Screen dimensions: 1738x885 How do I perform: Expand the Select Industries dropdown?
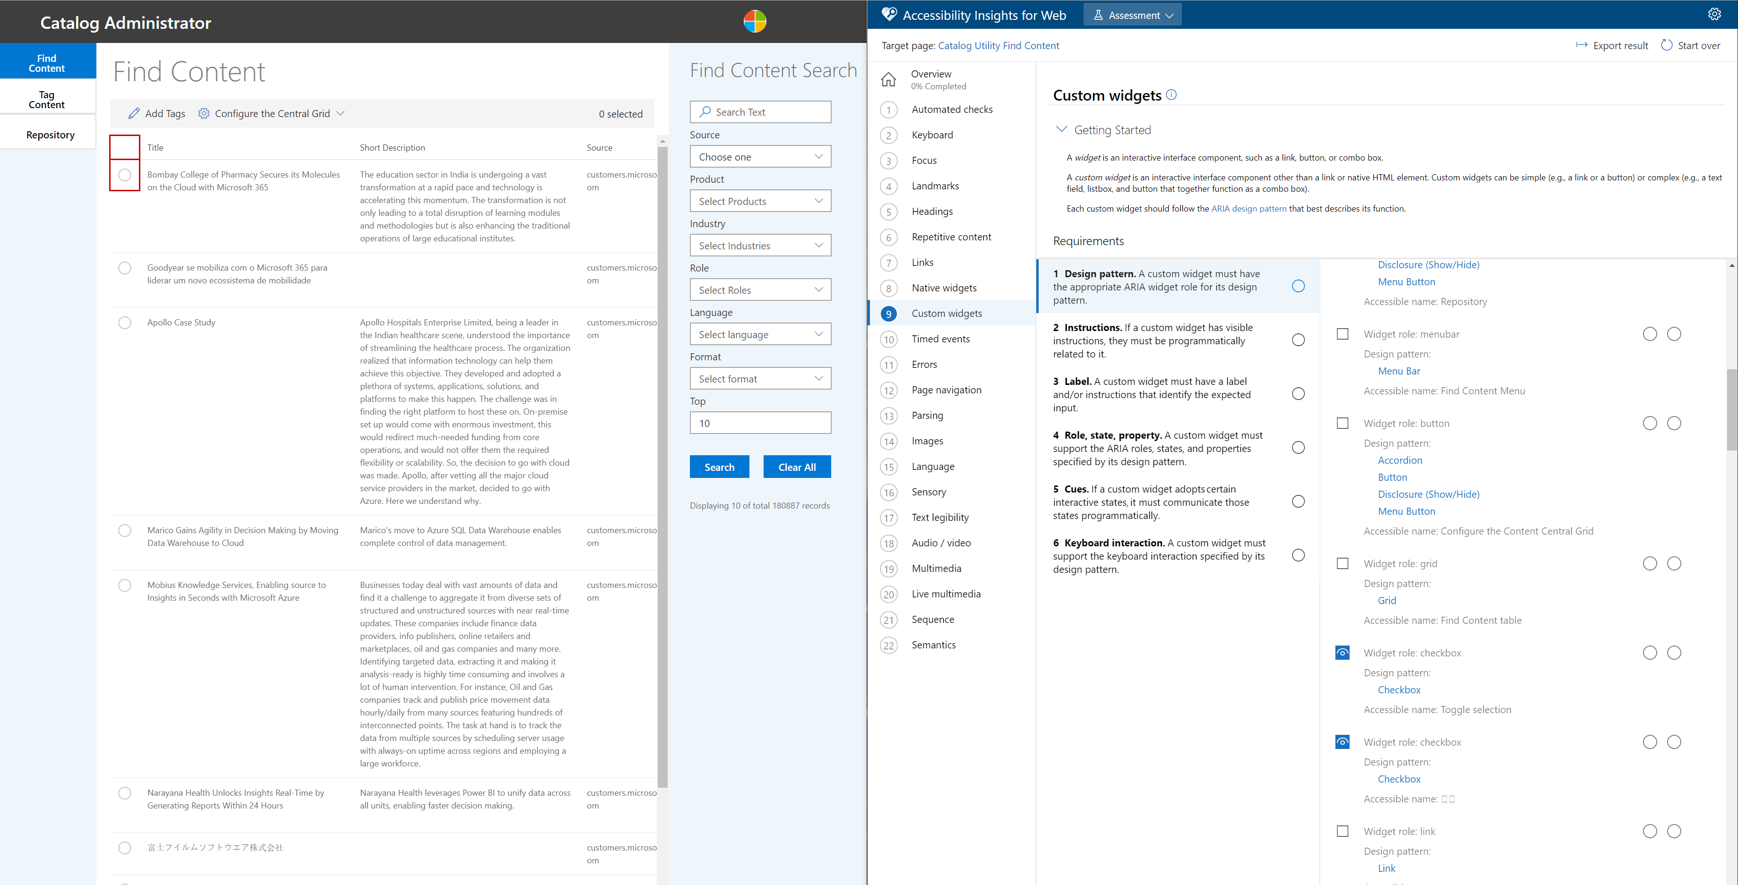pos(760,246)
